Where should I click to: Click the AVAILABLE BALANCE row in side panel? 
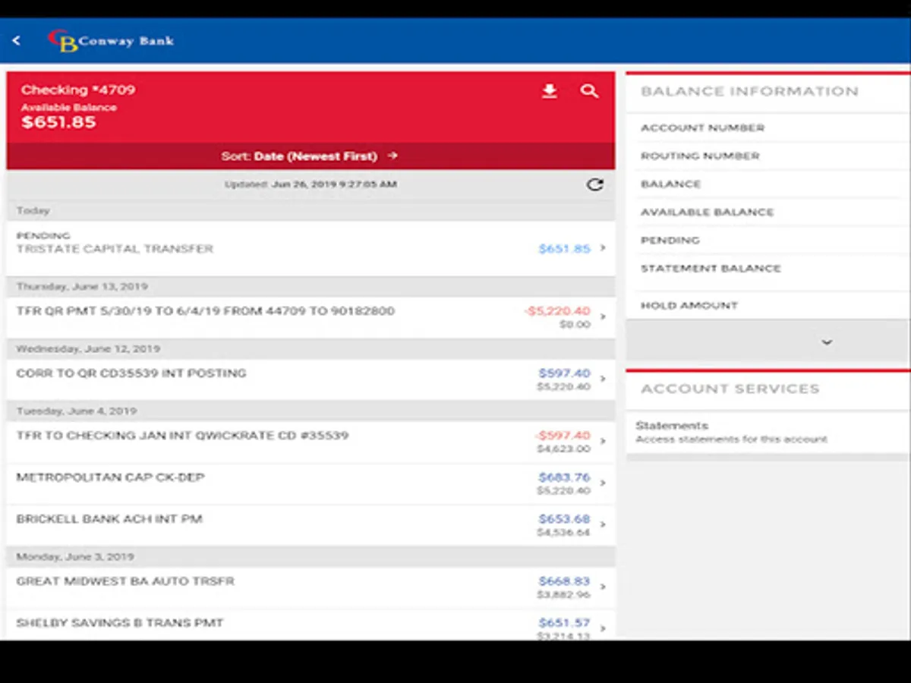click(x=768, y=212)
